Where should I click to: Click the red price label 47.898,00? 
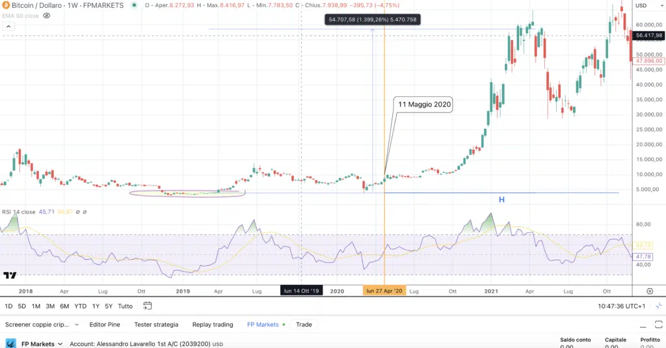tap(648, 61)
